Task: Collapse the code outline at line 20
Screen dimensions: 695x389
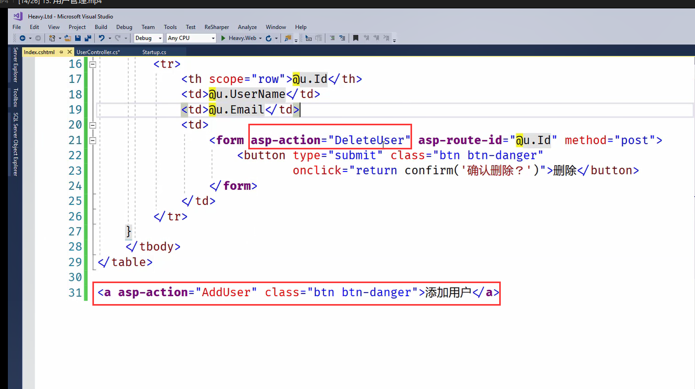Action: pyautogui.click(x=93, y=125)
